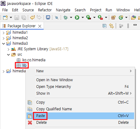The height and width of the screenshot is (129, 140).
Task: Click the grayed forward arrow icon
Action: (x=39, y=17)
